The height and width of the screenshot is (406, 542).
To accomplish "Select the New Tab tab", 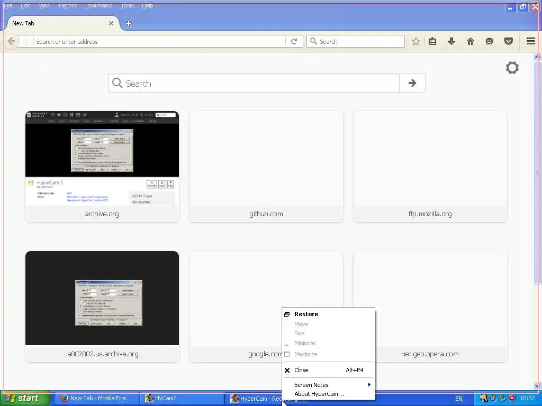I will click(62, 23).
